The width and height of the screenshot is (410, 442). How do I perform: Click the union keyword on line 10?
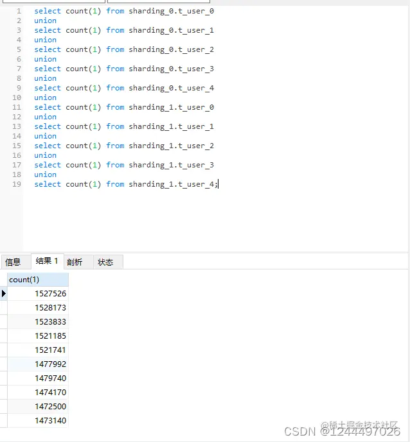pyautogui.click(x=45, y=98)
